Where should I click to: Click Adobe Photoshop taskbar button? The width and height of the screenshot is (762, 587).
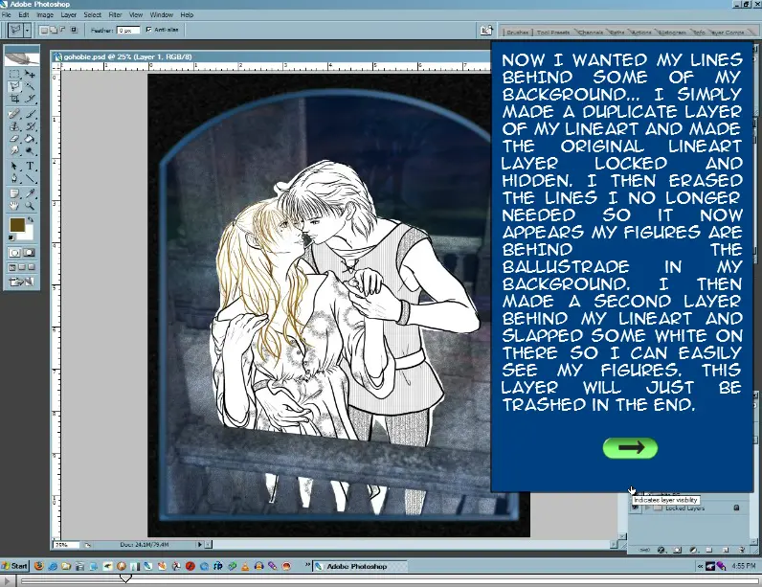359,567
